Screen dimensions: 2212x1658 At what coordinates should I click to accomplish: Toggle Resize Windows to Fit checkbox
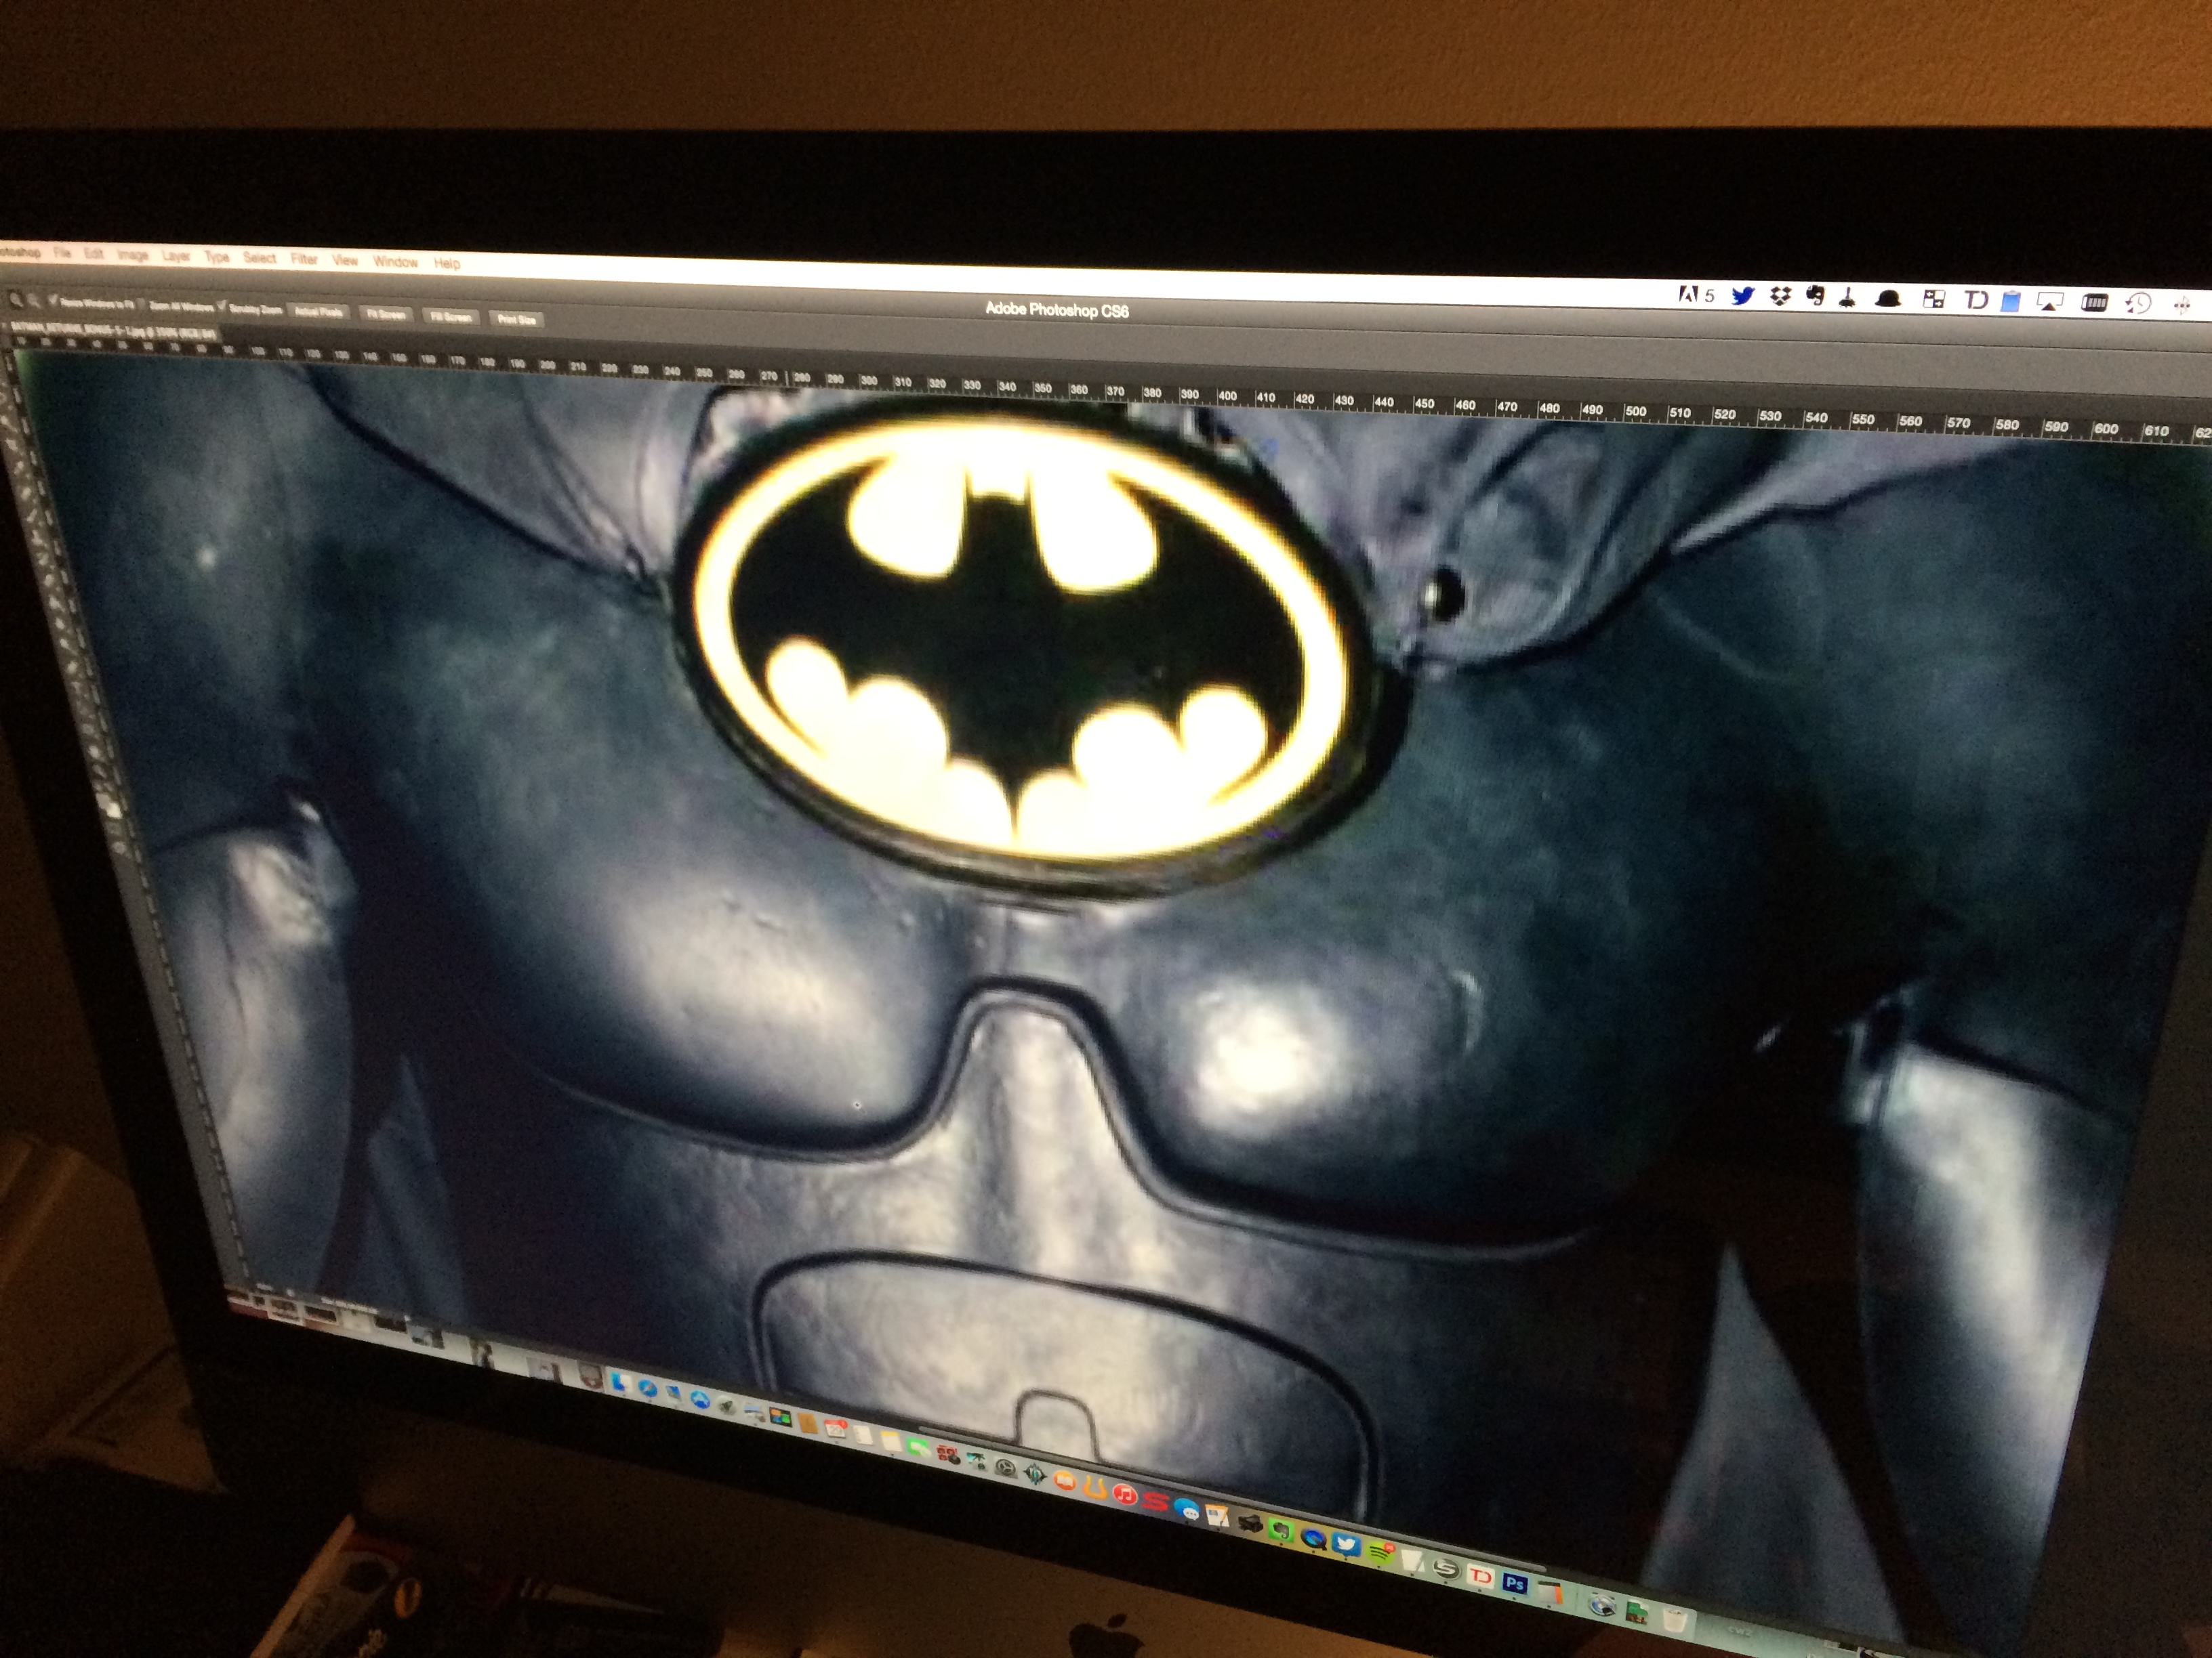(53, 300)
